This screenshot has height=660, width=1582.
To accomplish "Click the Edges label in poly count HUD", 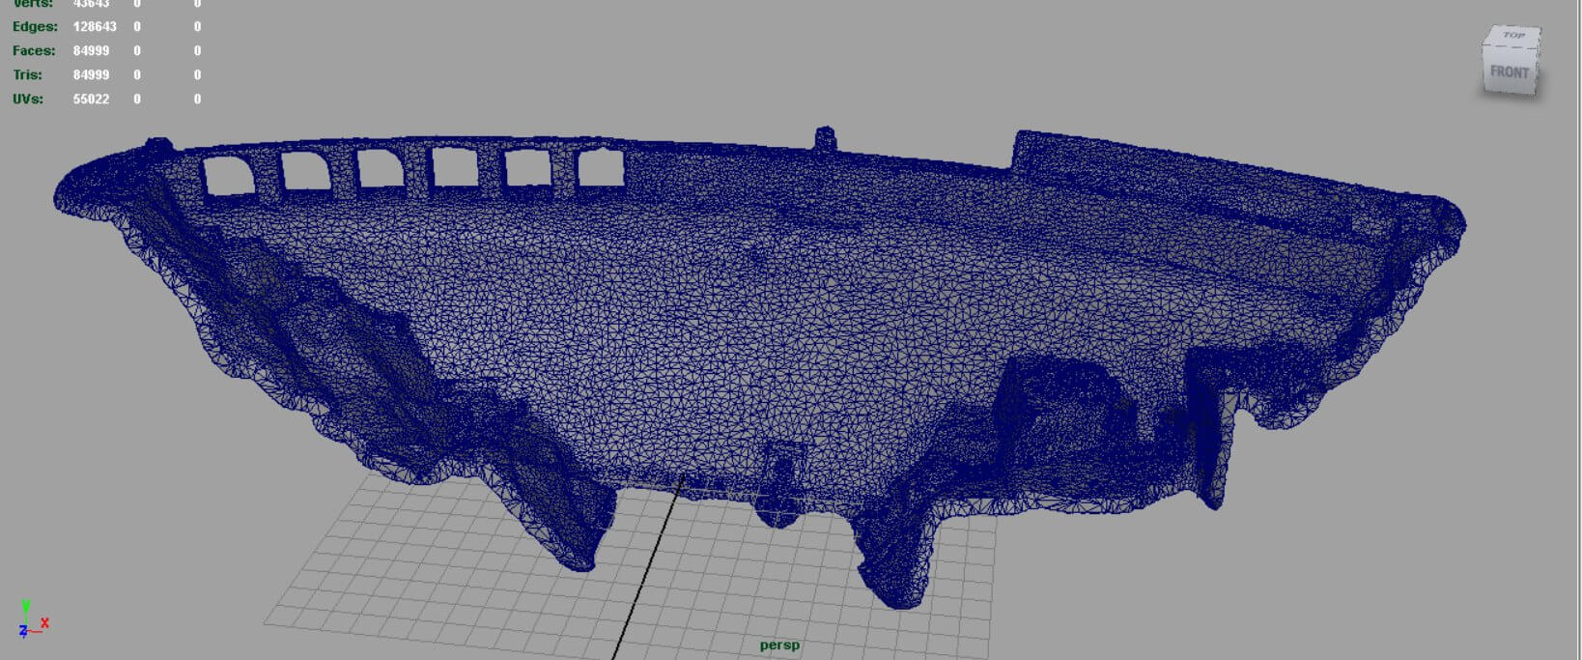I will (35, 26).
